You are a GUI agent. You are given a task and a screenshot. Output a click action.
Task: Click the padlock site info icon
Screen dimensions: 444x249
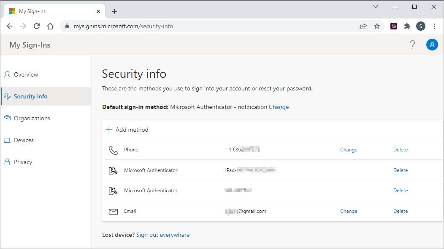pos(67,26)
